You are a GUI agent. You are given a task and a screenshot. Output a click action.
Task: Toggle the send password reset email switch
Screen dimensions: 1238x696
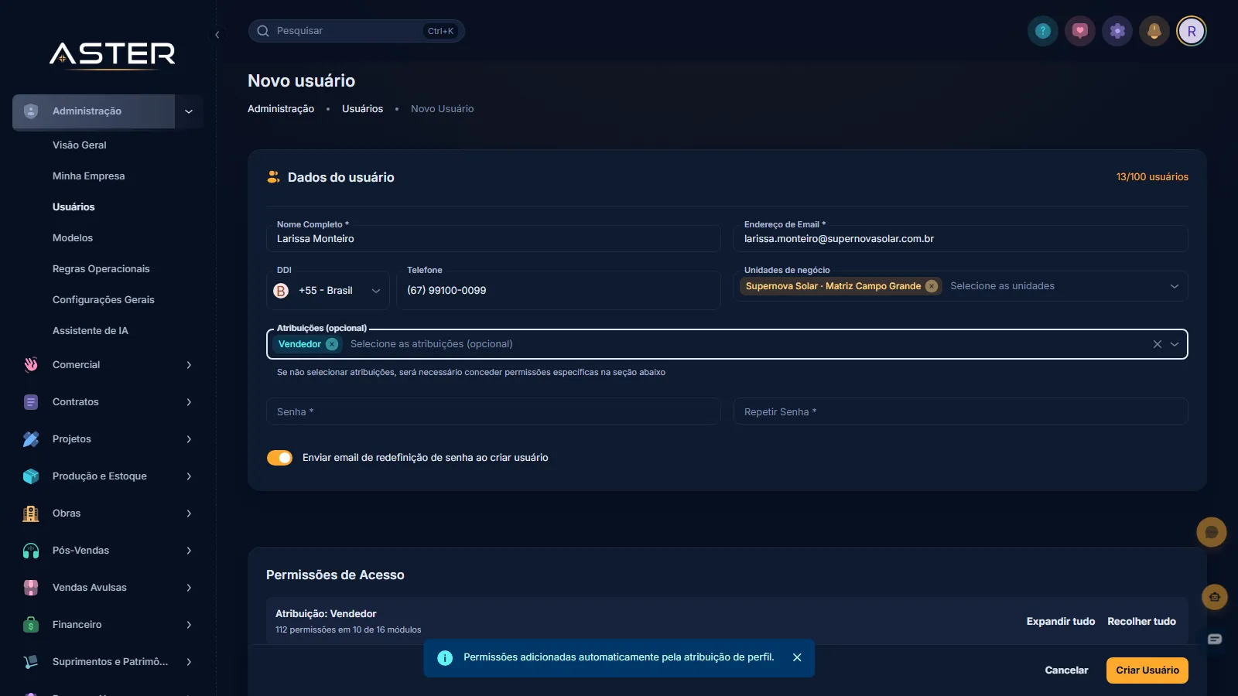(x=280, y=458)
